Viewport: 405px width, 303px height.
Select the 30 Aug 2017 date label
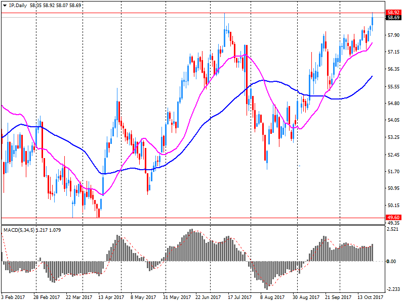[x=305, y=297]
